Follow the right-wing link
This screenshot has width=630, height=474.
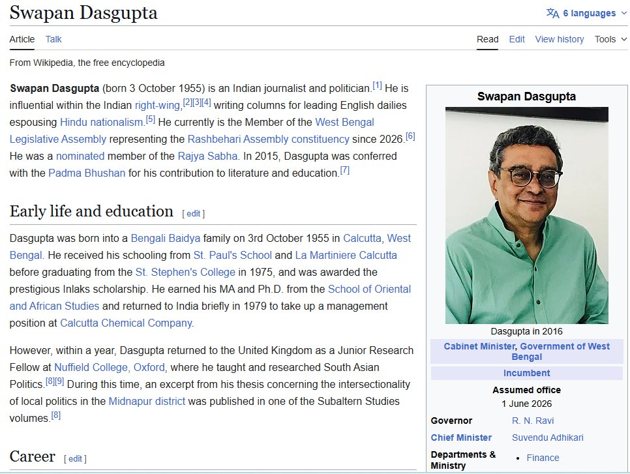click(157, 105)
